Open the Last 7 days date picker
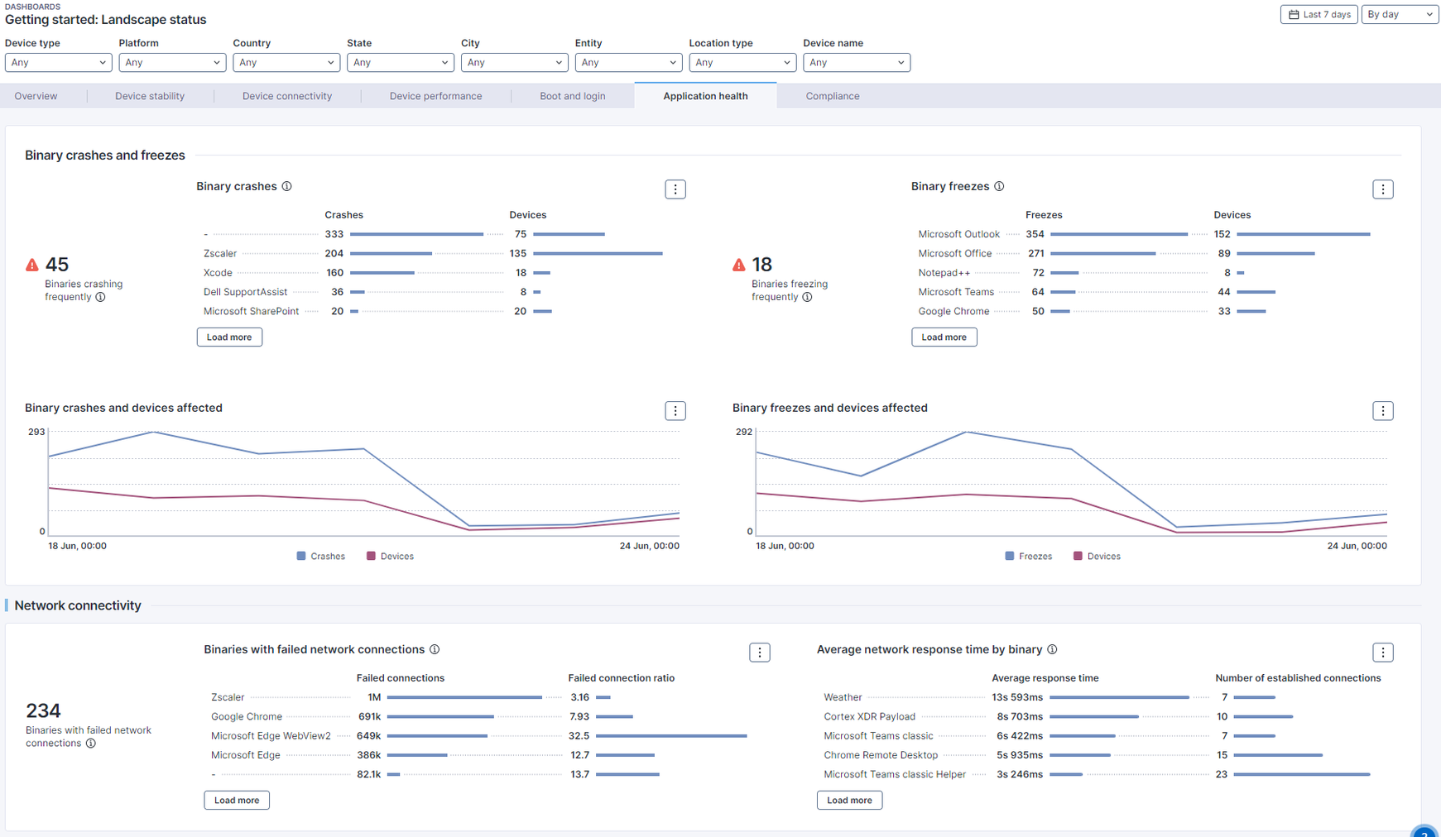Screen dimensions: 1441x837 point(1319,14)
